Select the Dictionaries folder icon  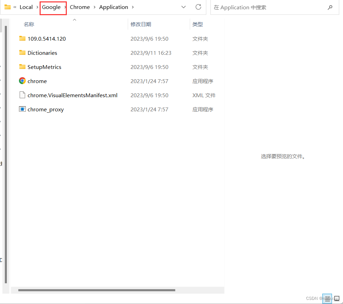[22, 52]
